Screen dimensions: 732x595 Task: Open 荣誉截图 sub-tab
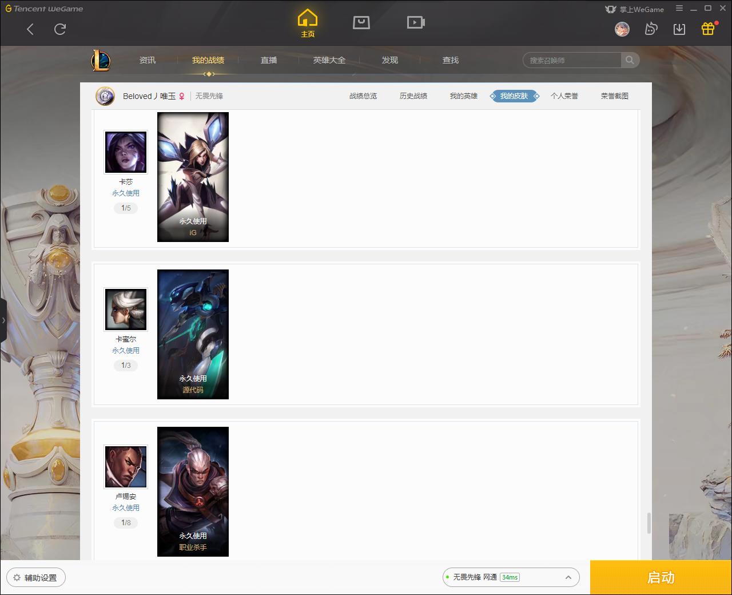pyautogui.click(x=615, y=96)
